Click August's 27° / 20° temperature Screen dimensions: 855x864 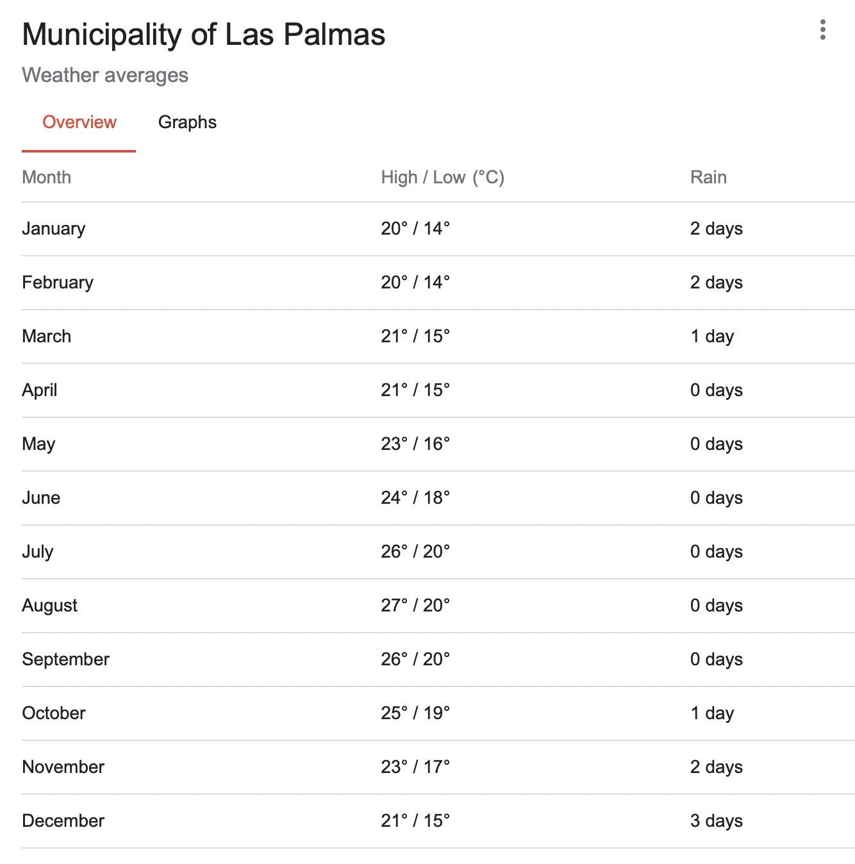[415, 606]
